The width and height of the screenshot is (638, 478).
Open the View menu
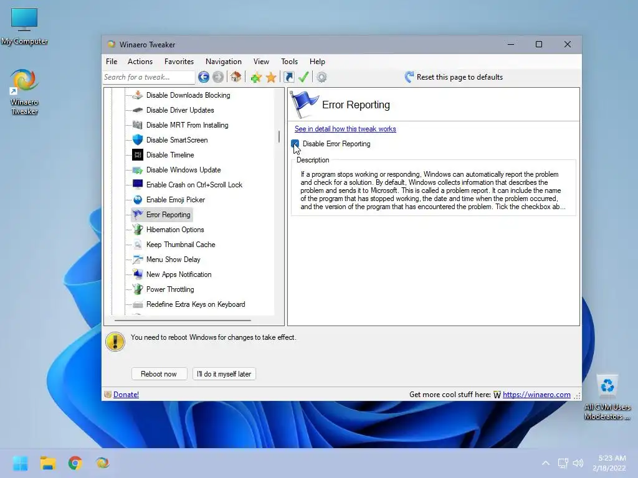[x=261, y=62]
